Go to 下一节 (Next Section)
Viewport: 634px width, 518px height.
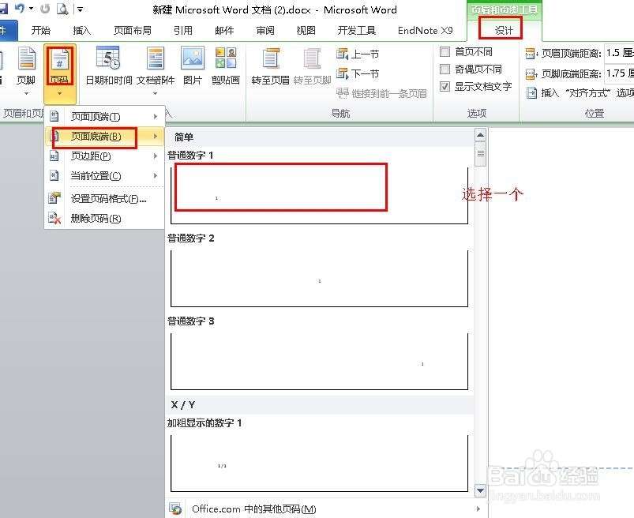pos(358,73)
